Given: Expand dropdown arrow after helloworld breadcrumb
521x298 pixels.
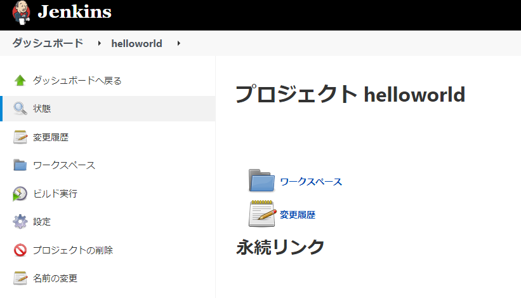Looking at the screenshot, I should (178, 43).
